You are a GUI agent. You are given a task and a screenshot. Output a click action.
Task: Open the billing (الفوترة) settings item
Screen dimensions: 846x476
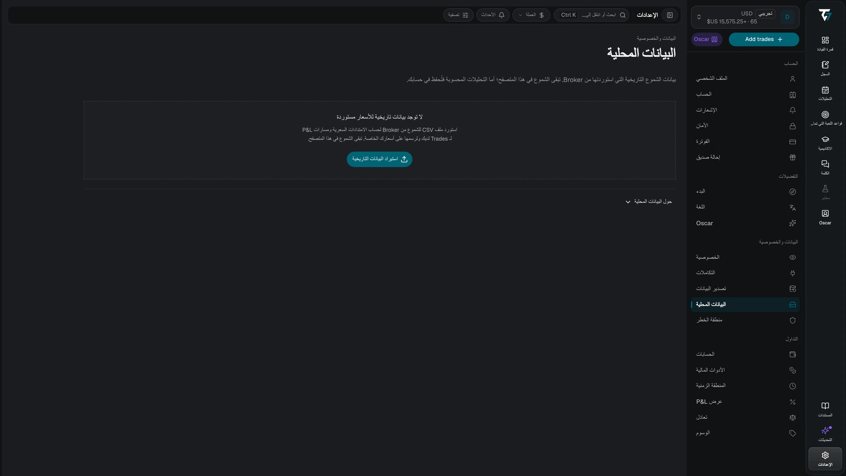[745, 141]
